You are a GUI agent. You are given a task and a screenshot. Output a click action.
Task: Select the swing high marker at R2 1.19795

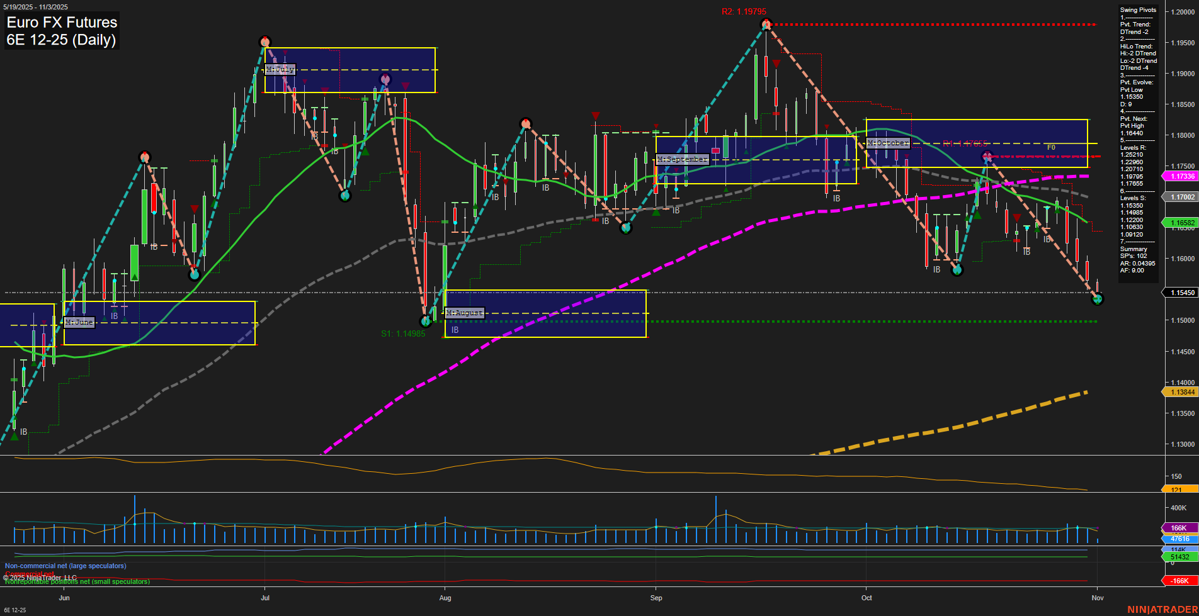(x=766, y=23)
